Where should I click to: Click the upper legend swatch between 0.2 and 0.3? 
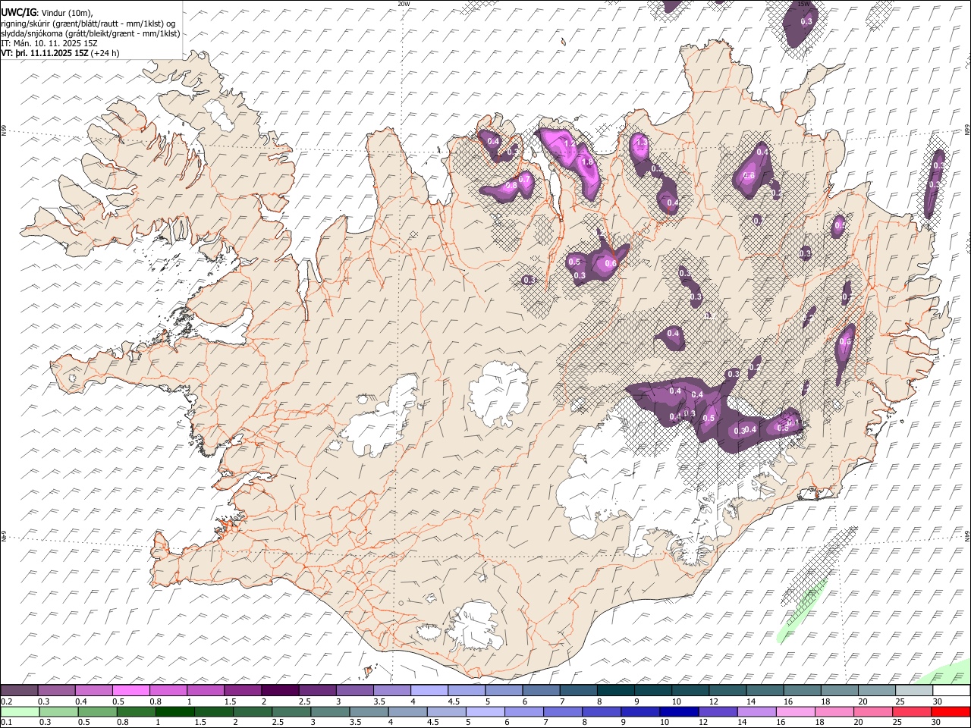[19, 690]
